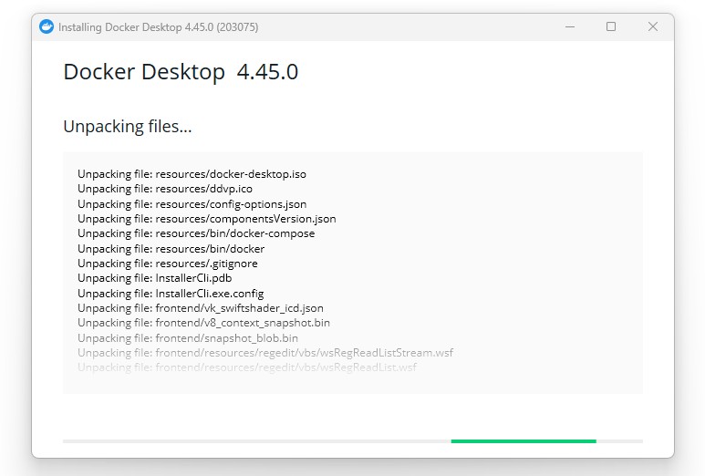This screenshot has height=476, width=705.
Task: Select the config-options.json log entry
Action: (x=192, y=203)
